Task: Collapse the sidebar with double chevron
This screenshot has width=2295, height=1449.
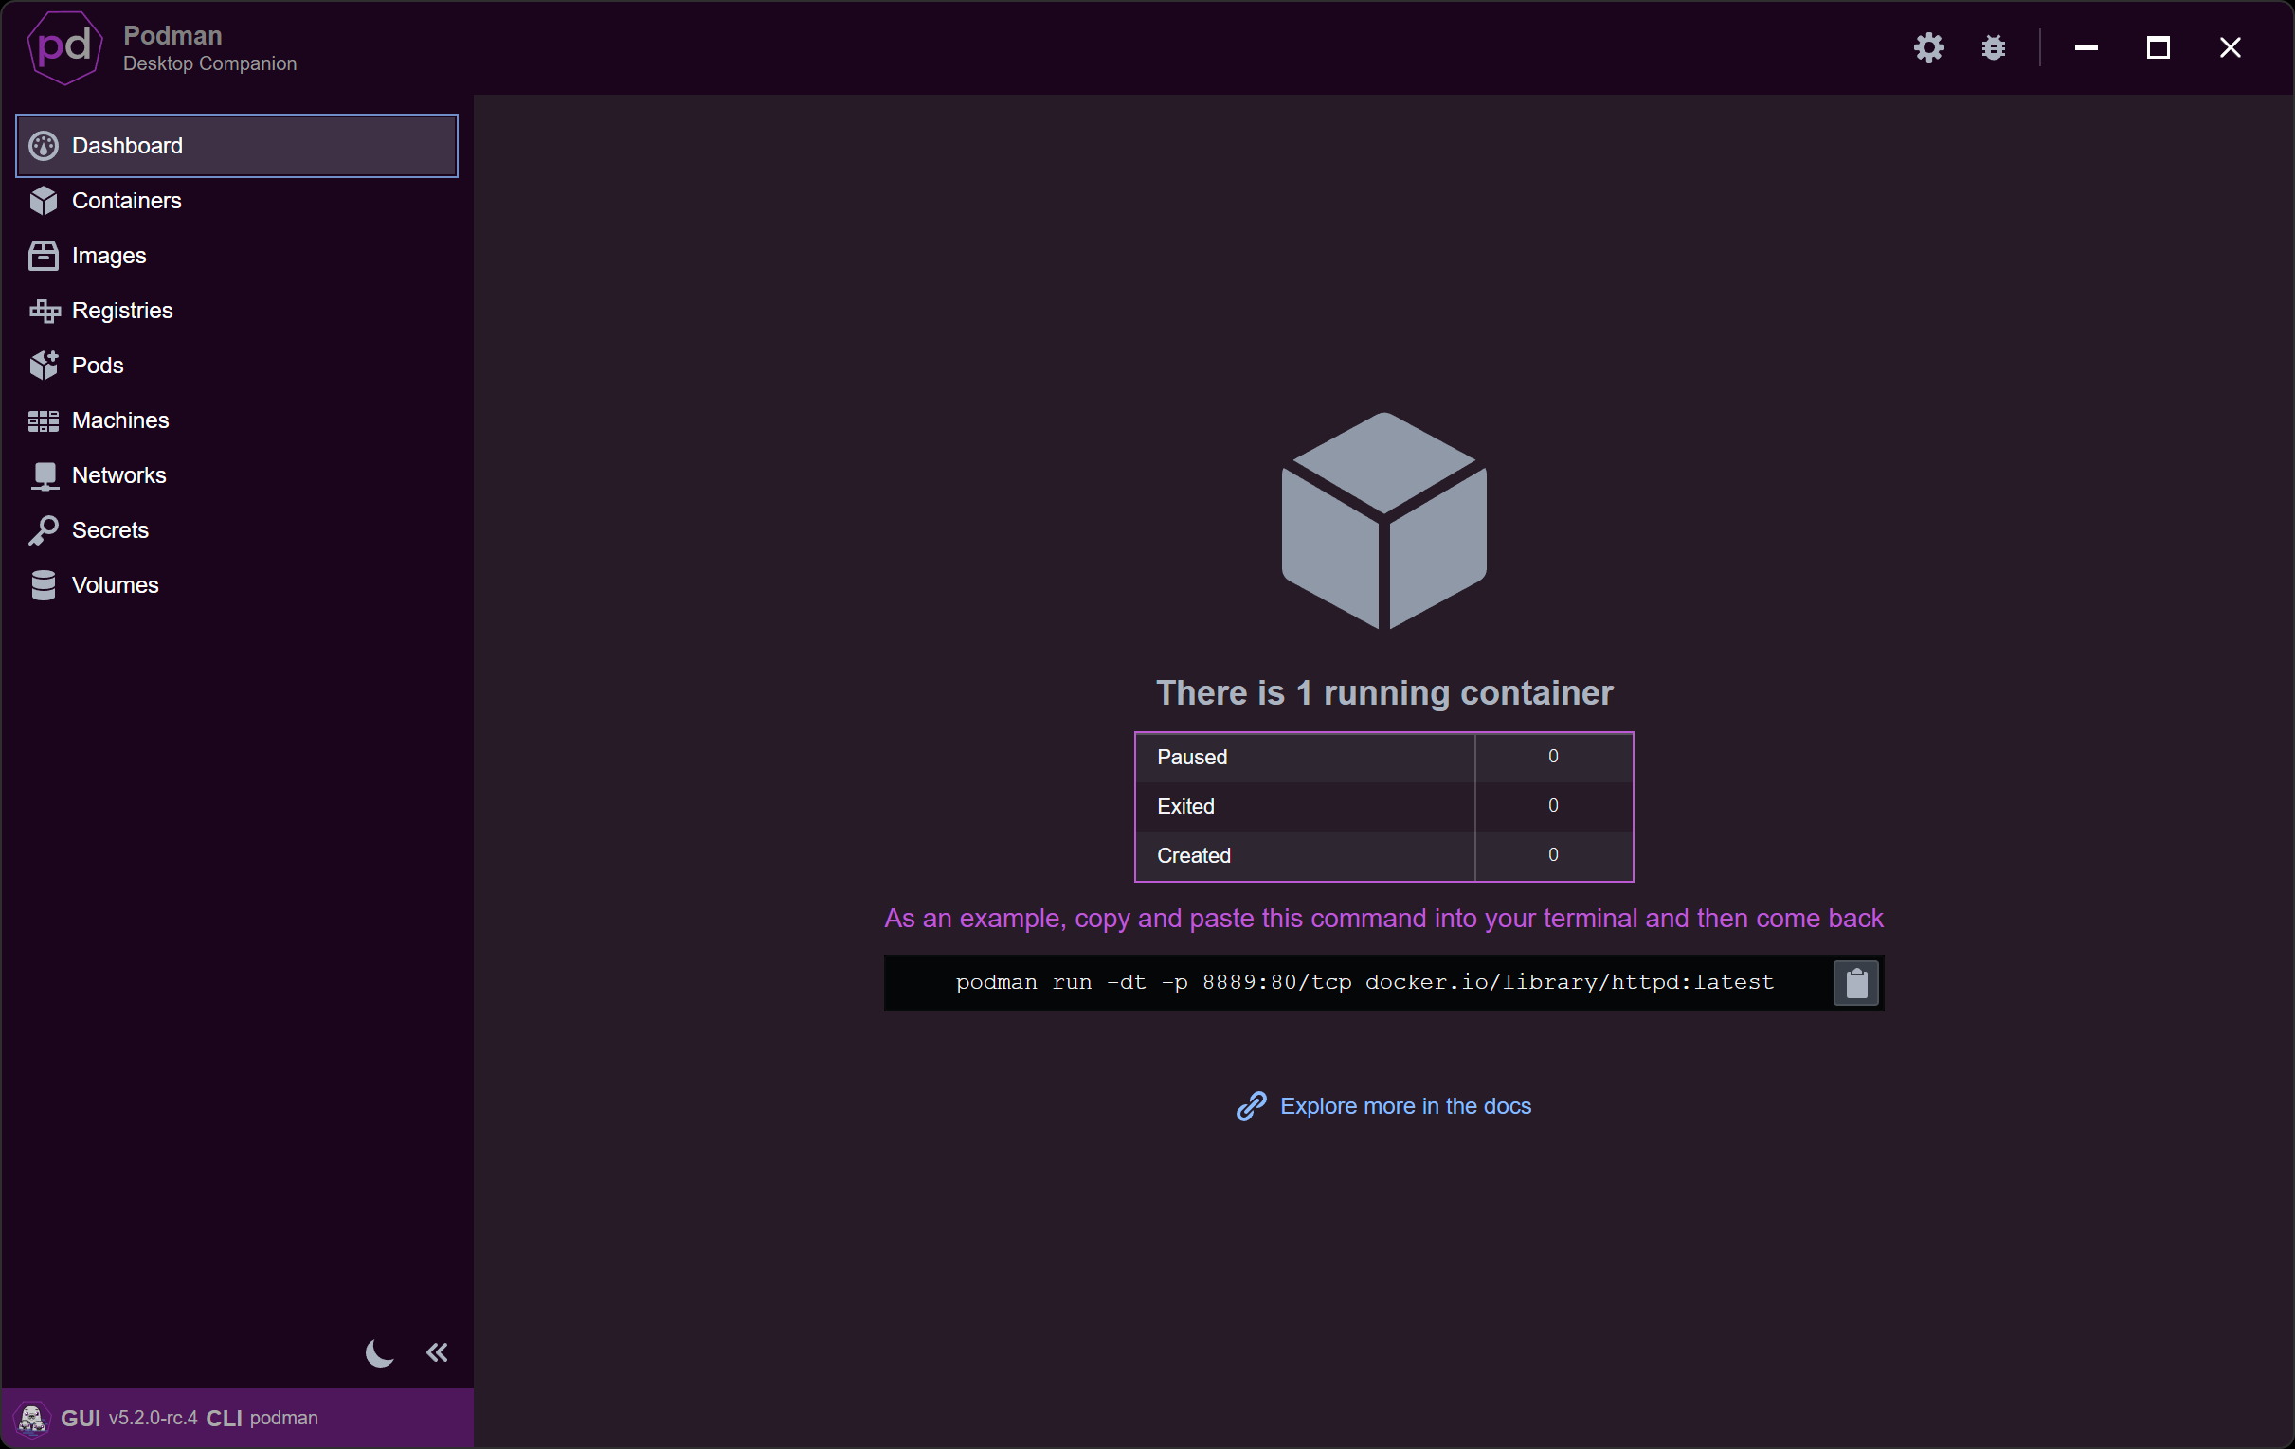Action: (438, 1351)
